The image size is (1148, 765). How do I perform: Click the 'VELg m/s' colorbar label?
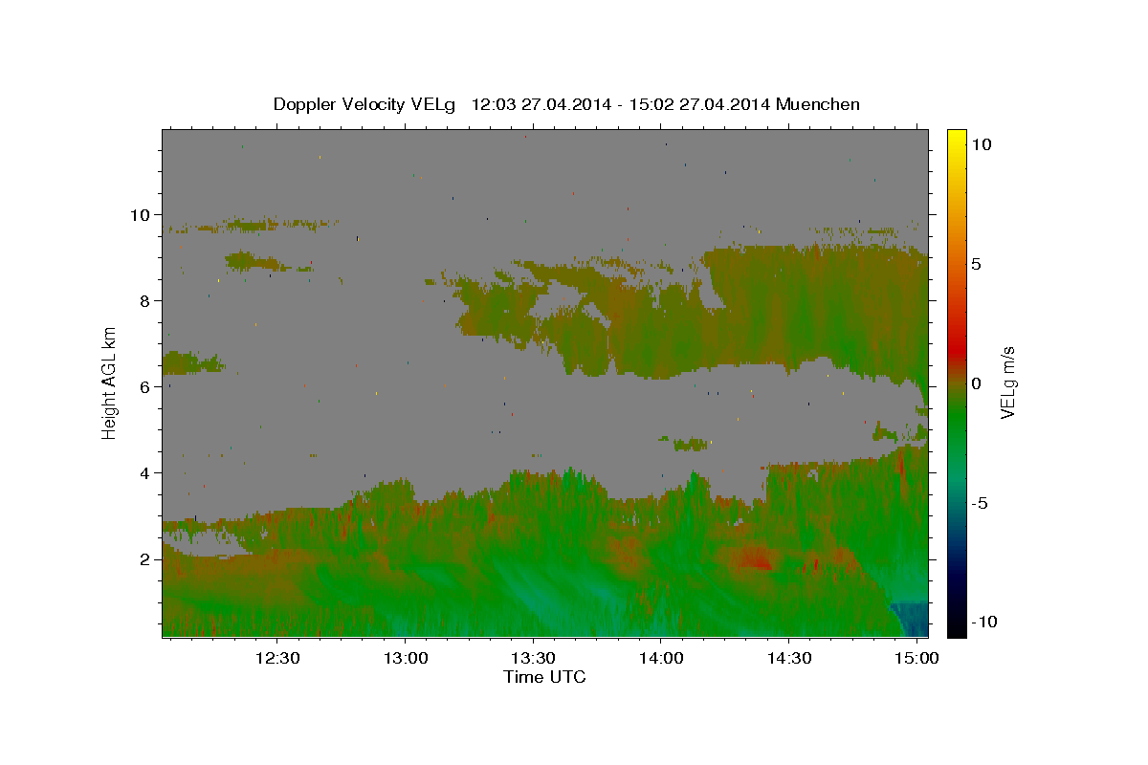(1007, 382)
